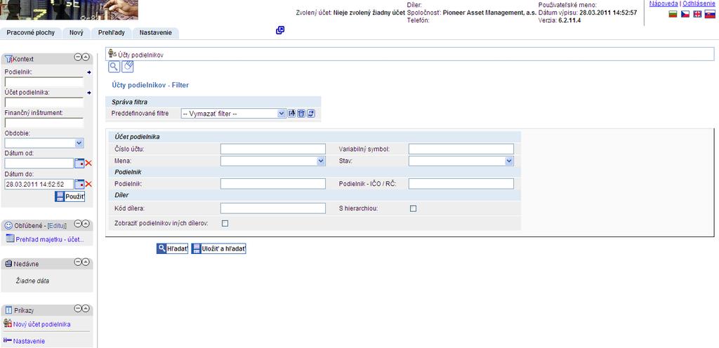
Task: Click the Finančný inštrument field in Kontext
Action: point(44,123)
